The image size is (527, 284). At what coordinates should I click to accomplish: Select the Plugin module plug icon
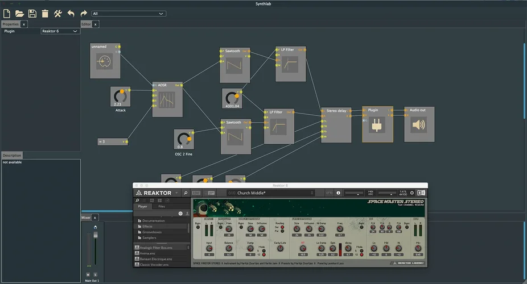377,125
